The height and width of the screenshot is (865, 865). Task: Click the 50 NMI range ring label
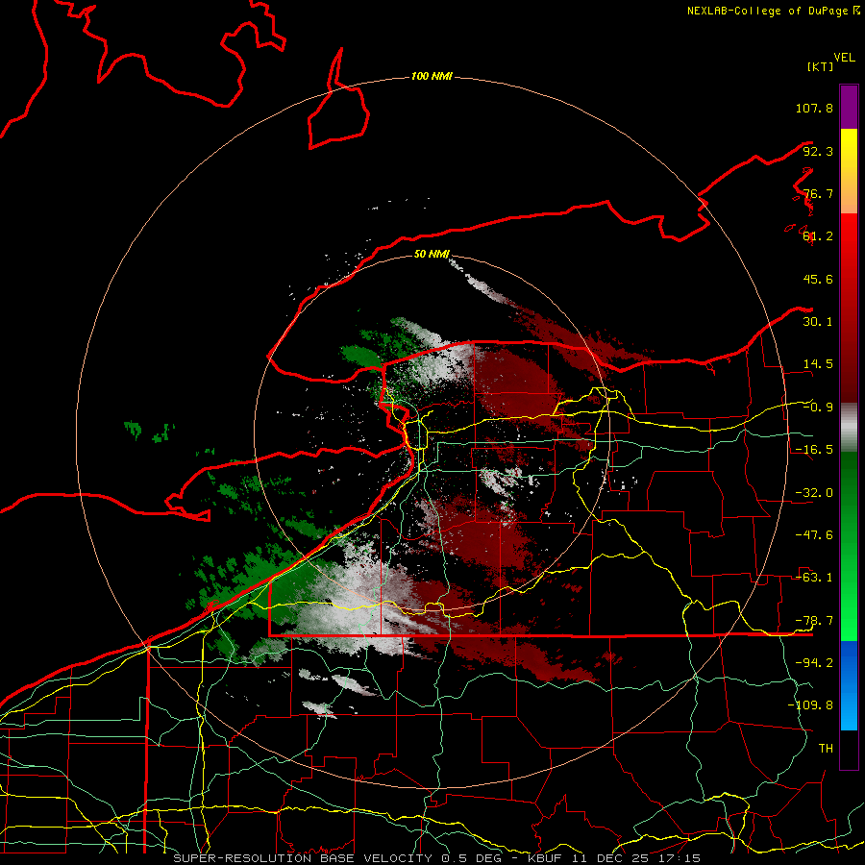432,255
